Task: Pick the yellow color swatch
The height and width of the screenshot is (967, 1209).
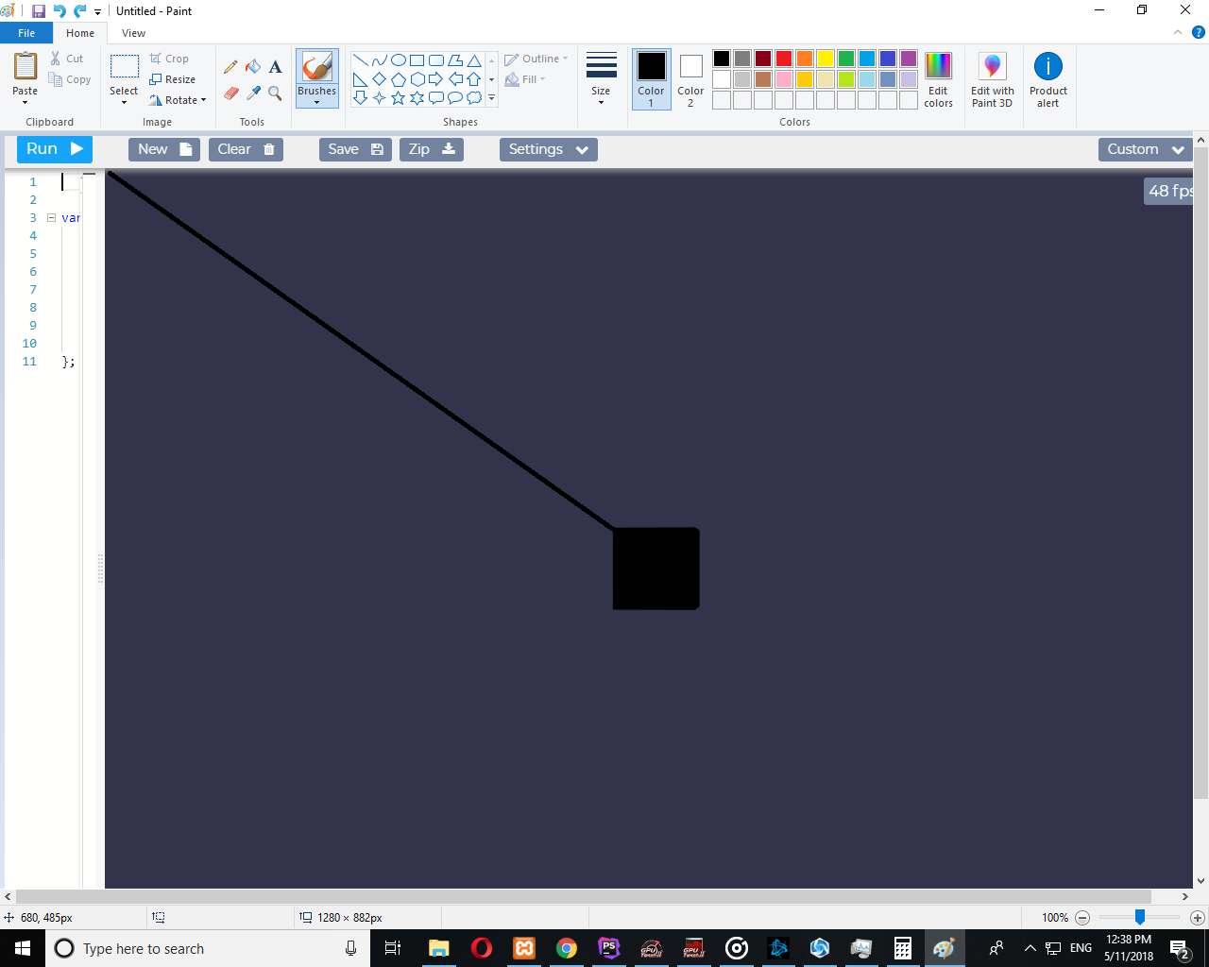Action: (x=826, y=59)
